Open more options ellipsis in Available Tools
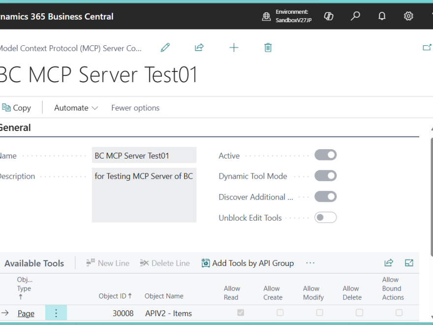Image resolution: width=433 pixels, height=325 pixels. point(310,263)
